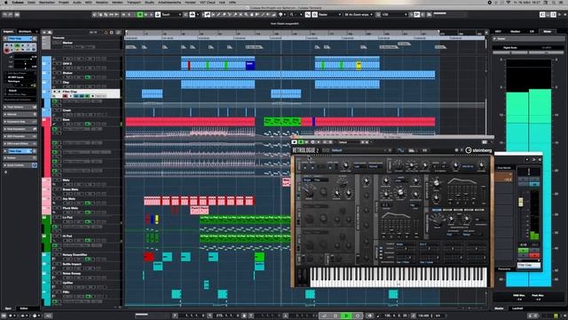The height and width of the screenshot is (320, 568).
Task: Switch to Sichtbarkeit tab in left zone
Action: pos(25,32)
